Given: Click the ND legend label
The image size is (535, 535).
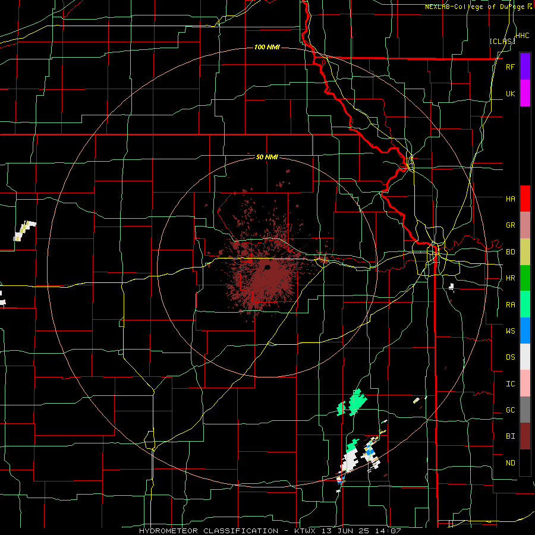Looking at the screenshot, I should pos(511,463).
